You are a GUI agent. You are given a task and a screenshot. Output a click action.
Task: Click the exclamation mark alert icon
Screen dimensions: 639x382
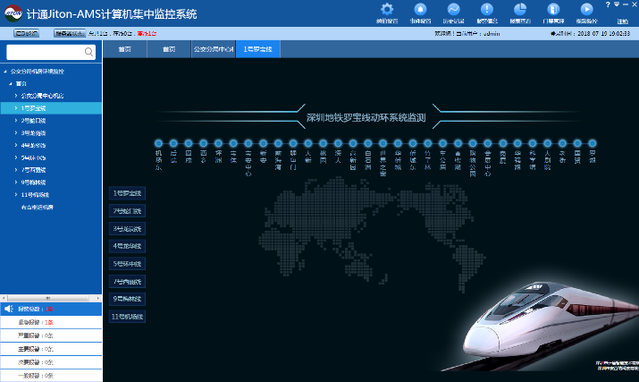point(487,9)
